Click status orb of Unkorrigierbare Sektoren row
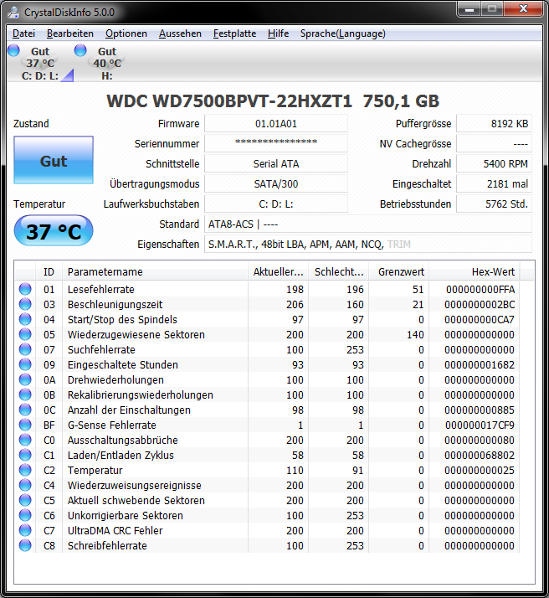Image resolution: width=549 pixels, height=598 pixels. point(25,515)
